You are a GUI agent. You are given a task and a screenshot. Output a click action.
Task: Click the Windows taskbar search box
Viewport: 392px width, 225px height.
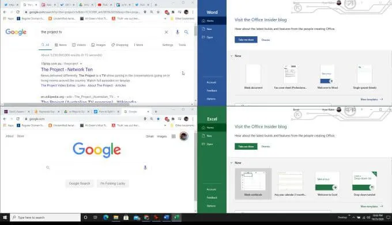(45, 218)
